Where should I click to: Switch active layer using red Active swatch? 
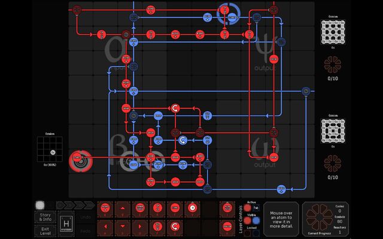point(247,208)
